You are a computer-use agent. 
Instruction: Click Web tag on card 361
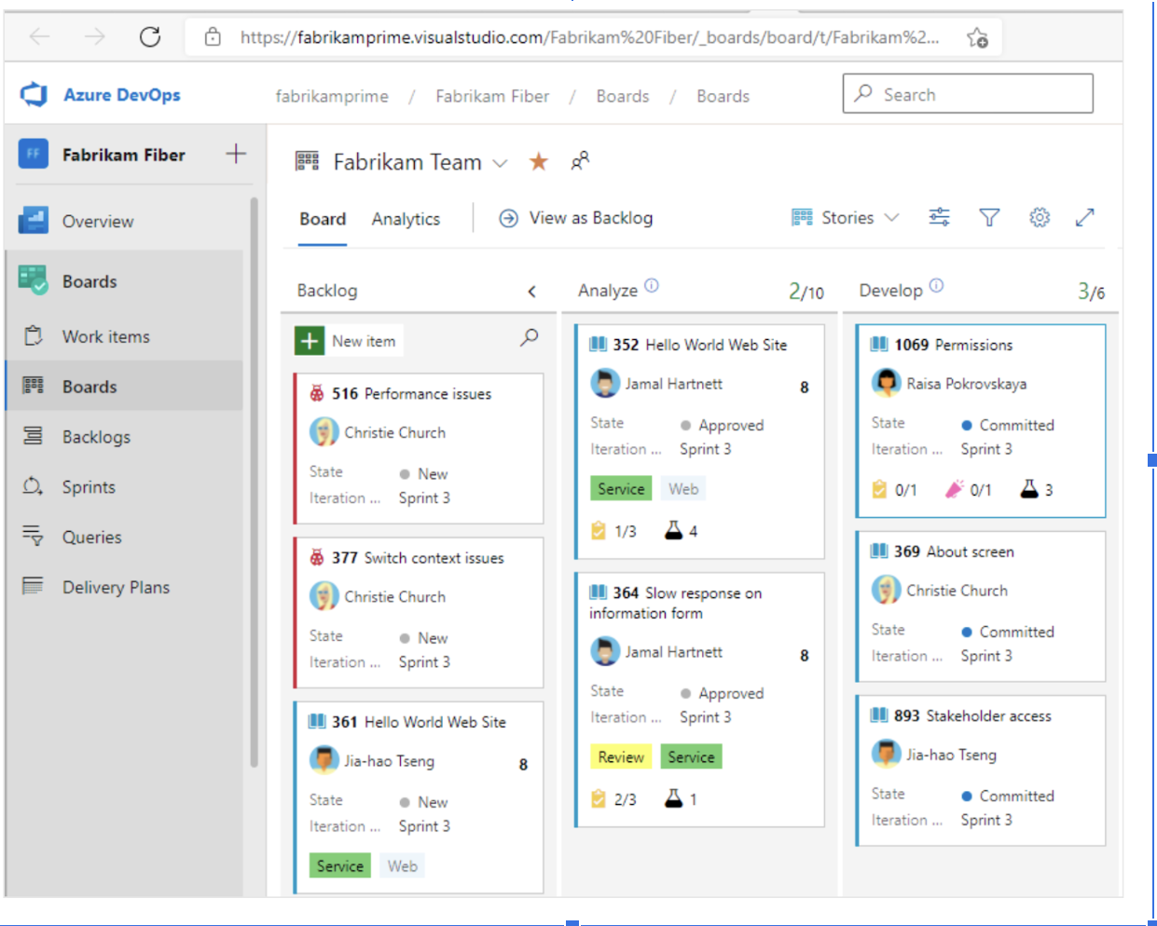click(x=403, y=865)
